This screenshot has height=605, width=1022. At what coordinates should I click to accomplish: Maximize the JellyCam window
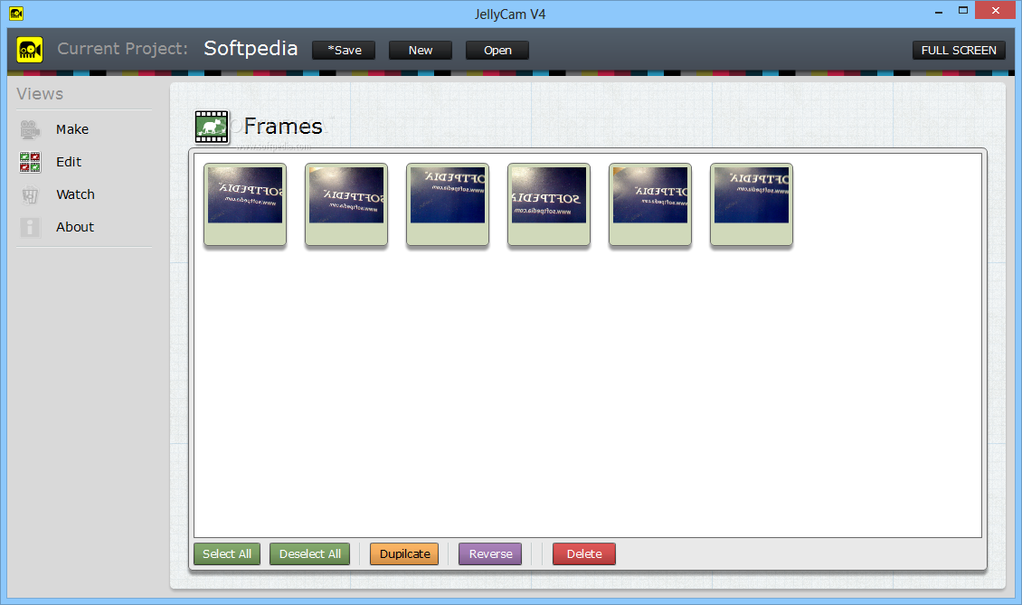[962, 11]
